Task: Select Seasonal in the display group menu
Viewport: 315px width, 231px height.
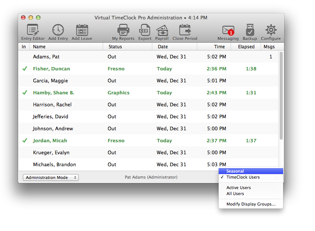Action: tap(251, 171)
